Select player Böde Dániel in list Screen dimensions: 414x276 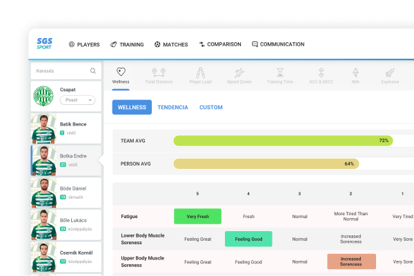66,193
